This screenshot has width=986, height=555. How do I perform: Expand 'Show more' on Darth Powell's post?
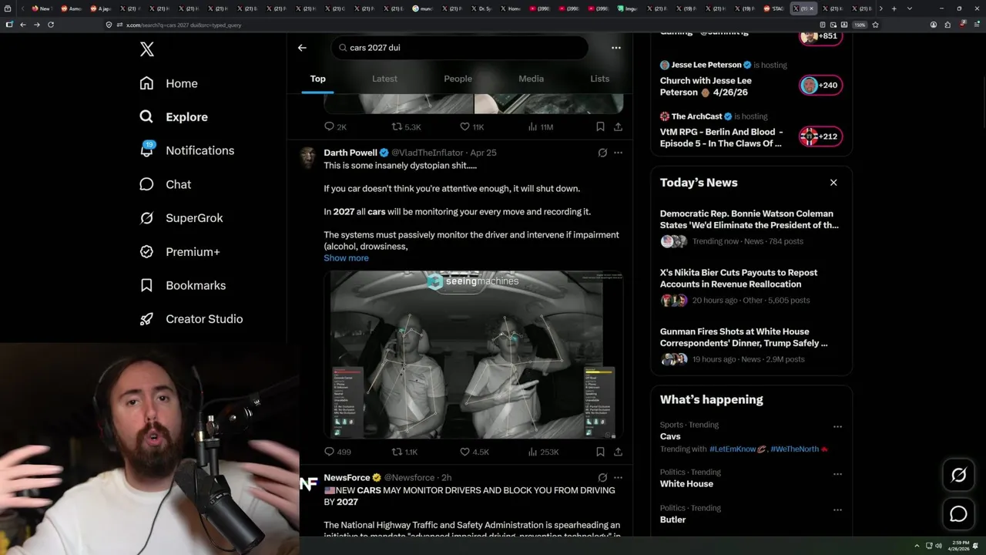pos(346,258)
